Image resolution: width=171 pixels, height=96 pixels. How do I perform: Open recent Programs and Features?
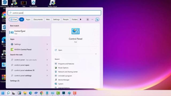(x=66, y=64)
